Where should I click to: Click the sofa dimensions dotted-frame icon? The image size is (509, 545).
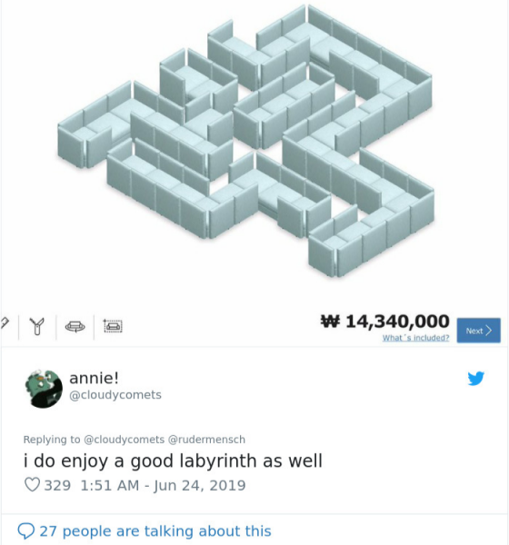tap(113, 326)
